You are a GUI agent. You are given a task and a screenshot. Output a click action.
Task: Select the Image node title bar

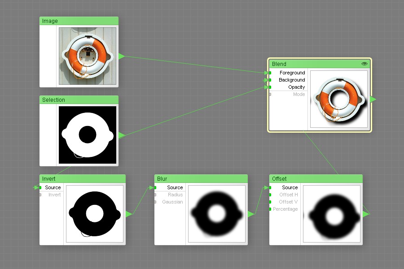[79, 21]
